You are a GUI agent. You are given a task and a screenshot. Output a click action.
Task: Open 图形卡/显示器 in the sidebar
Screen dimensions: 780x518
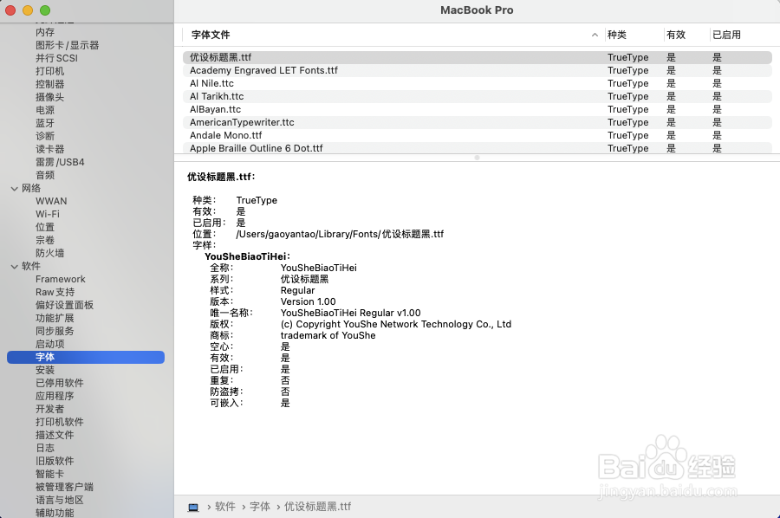point(67,45)
